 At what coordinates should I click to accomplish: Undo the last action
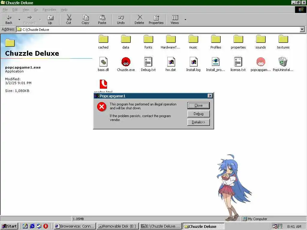(x=121, y=19)
